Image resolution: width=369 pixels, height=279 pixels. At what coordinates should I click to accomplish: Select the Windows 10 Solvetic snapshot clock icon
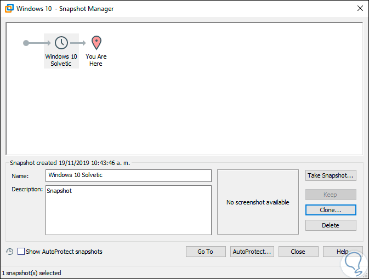tap(61, 43)
